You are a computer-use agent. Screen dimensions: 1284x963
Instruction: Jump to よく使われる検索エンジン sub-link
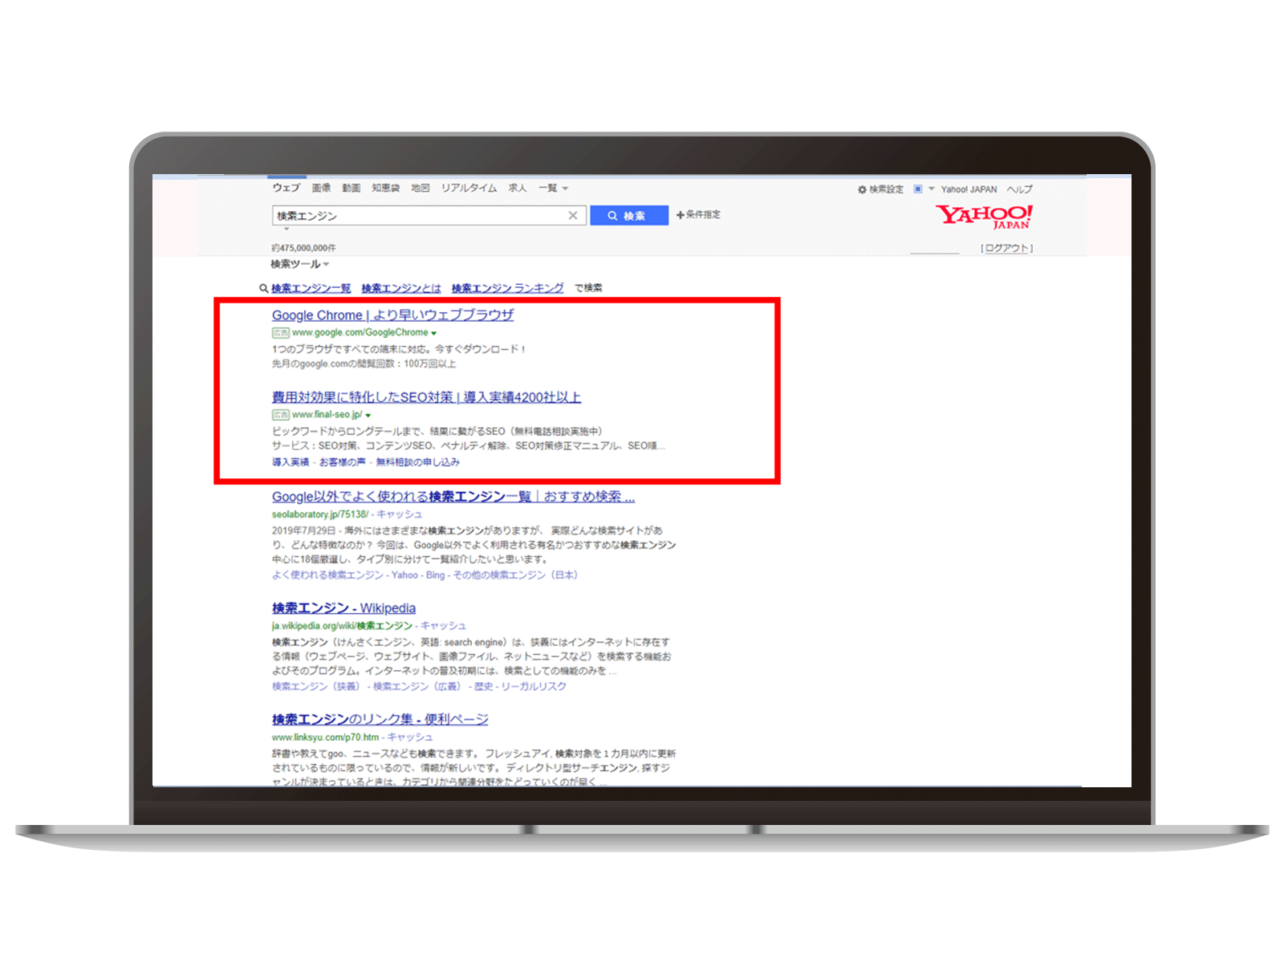click(x=327, y=575)
